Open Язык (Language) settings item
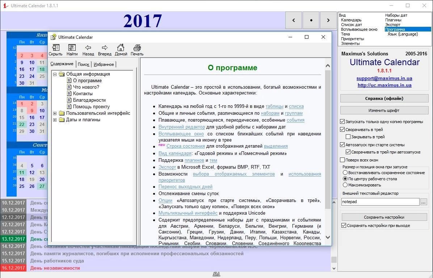The image size is (433, 278). [x=403, y=34]
